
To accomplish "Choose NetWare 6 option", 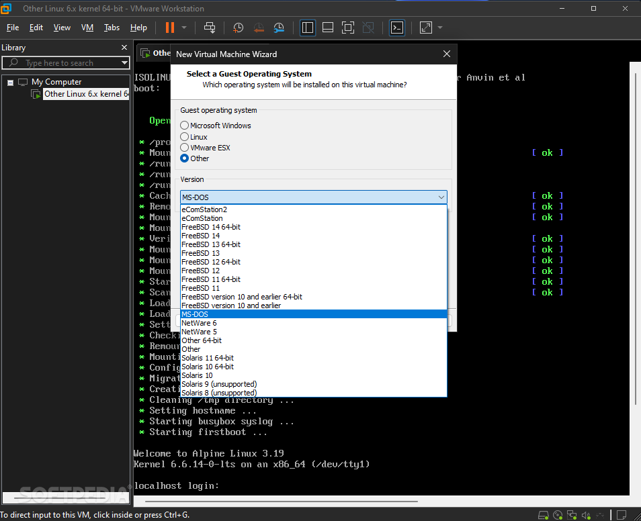I will (313, 323).
